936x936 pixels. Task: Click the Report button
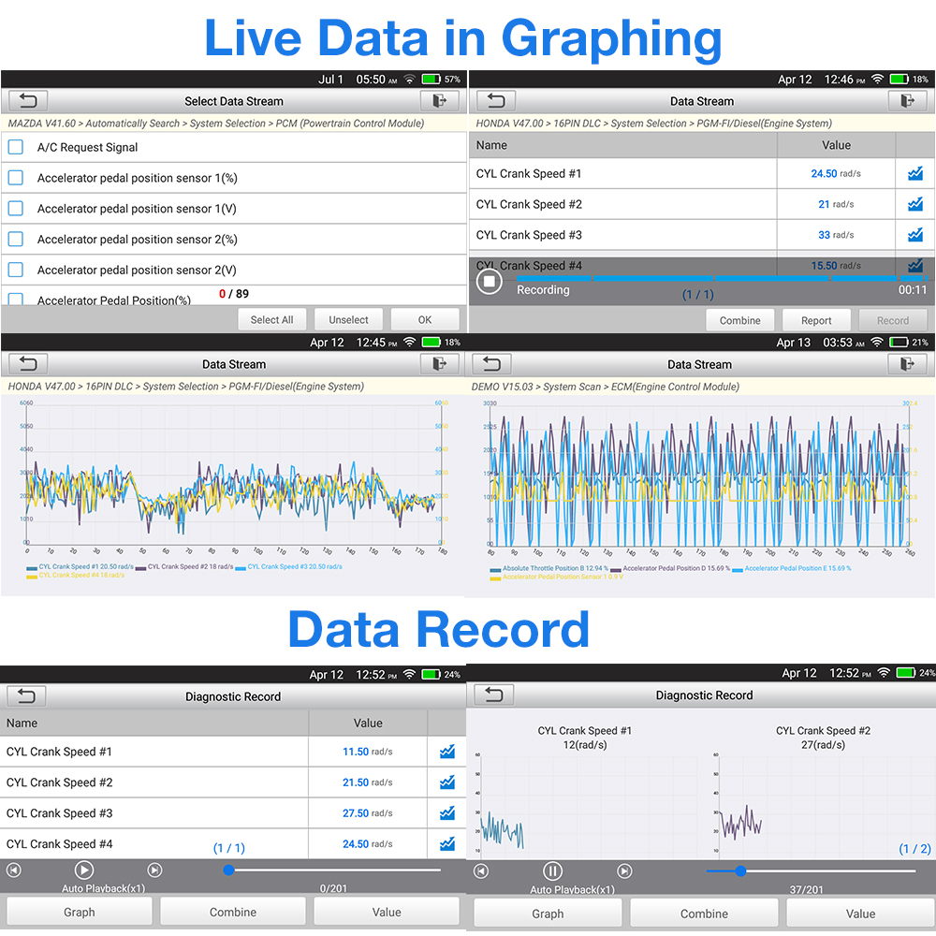pyautogui.click(x=816, y=320)
